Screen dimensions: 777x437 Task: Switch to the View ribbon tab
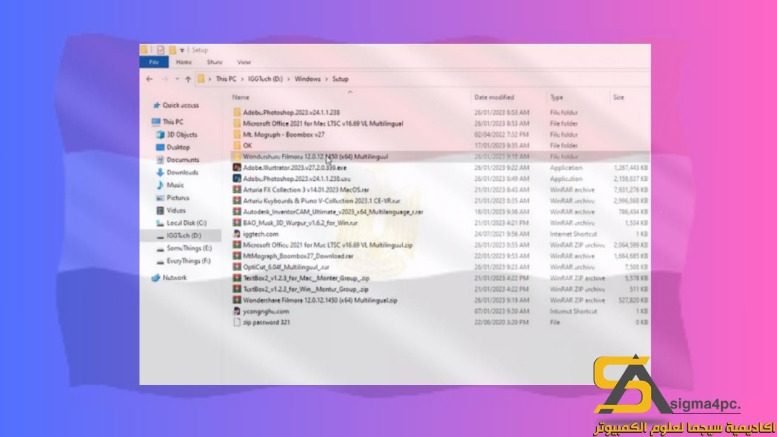coord(244,62)
